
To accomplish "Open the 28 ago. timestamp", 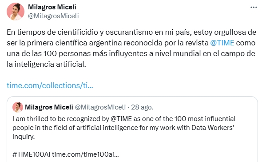I will 142,107.
